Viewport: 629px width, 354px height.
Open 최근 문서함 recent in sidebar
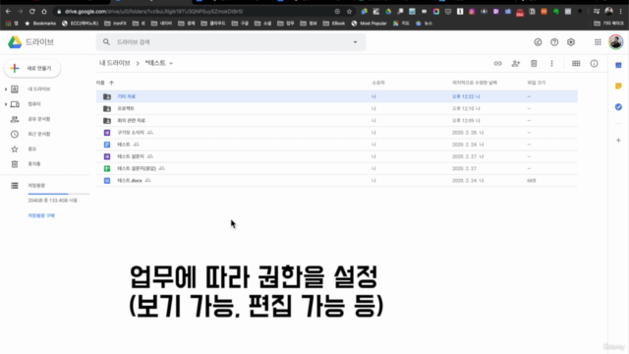tap(39, 134)
